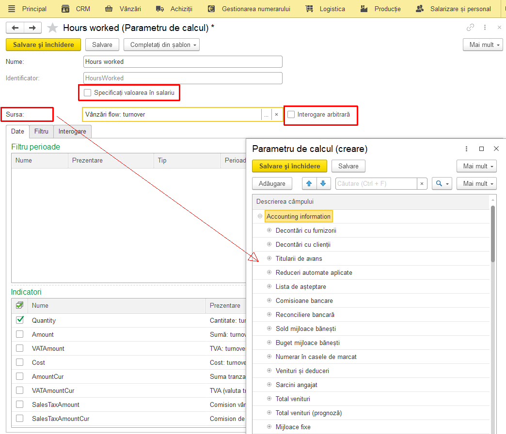This screenshot has height=434, width=506.
Task: Open Completați din șablon dropdown
Action: [x=162, y=45]
